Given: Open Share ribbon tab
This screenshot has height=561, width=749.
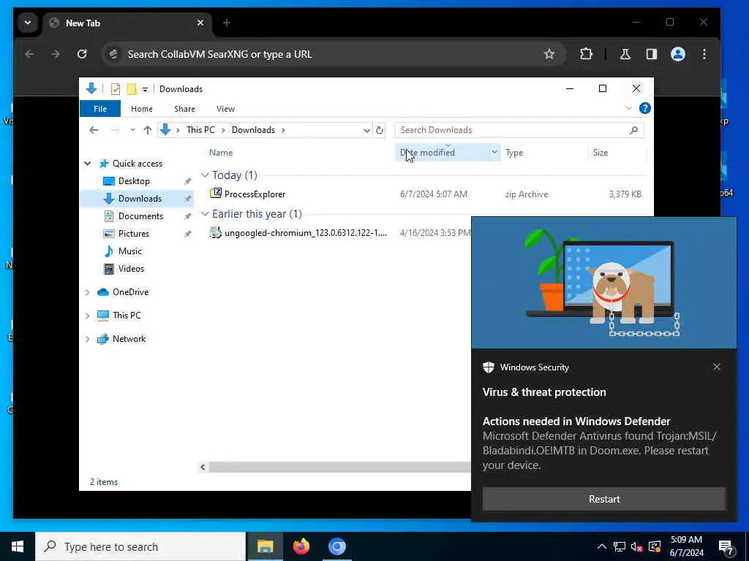Looking at the screenshot, I should [184, 109].
